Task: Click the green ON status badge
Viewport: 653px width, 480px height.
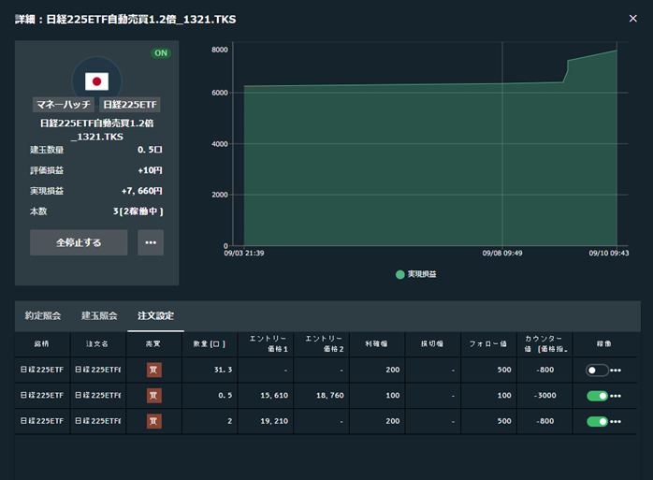Action: coord(161,53)
